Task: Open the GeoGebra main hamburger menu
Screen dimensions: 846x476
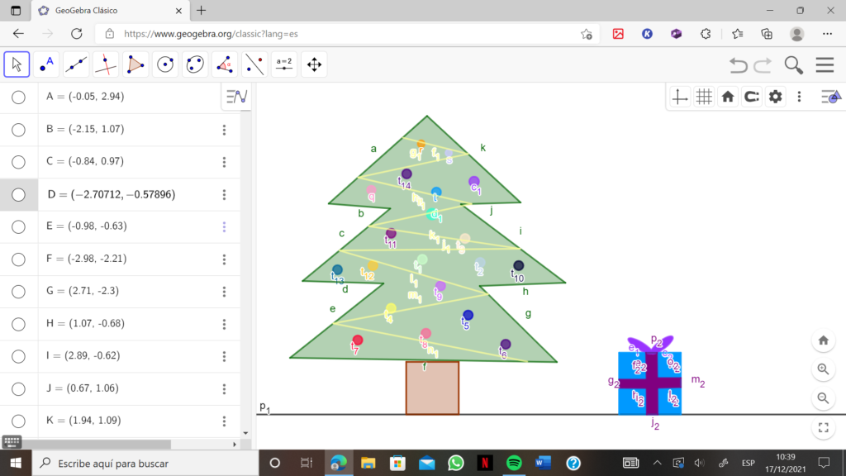Action: tap(825, 65)
